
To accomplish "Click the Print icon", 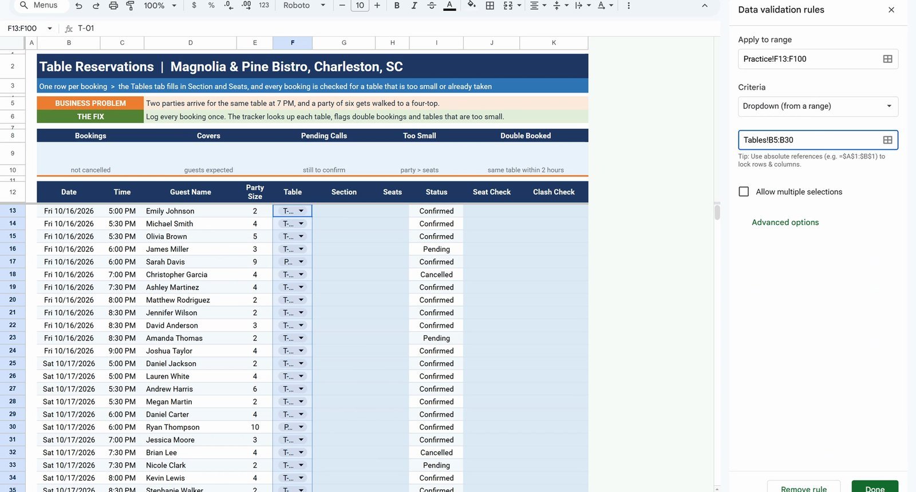I will coord(113,6).
